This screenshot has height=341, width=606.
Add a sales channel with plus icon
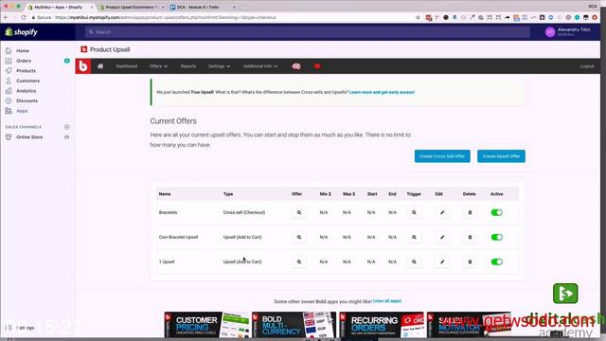[x=67, y=127]
